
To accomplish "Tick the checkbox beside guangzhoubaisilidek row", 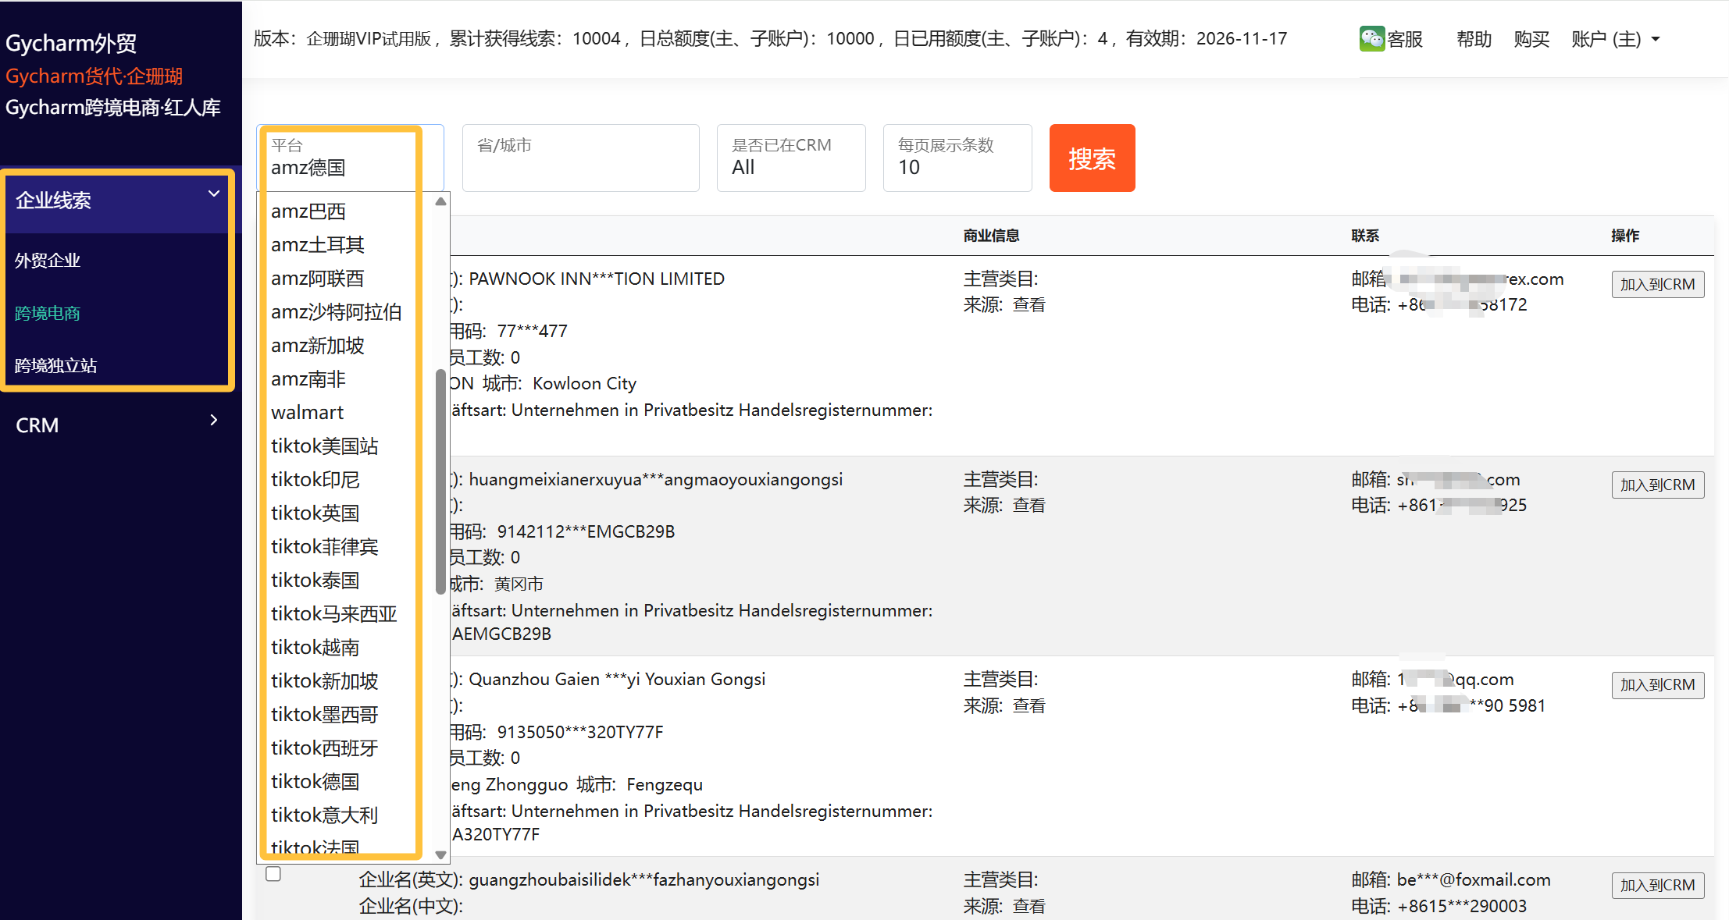I will [x=273, y=873].
